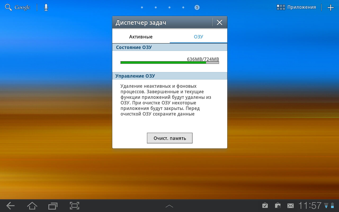Jump to the first home screen dot
Screen dimensions: 339x212
[142, 7]
